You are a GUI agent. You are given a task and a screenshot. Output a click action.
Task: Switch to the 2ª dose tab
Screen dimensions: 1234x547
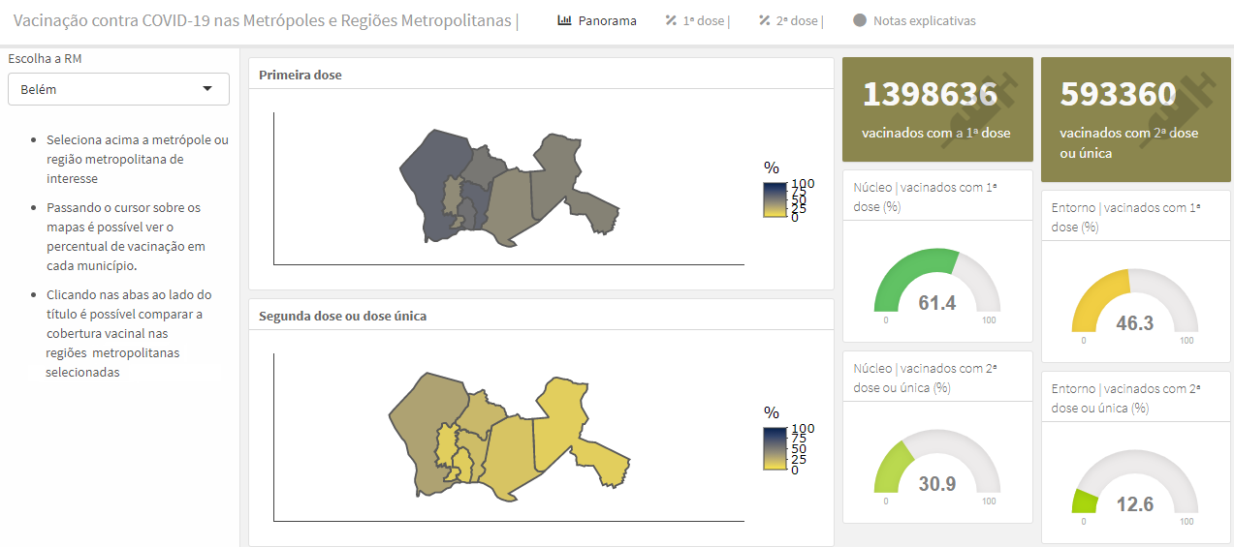click(790, 20)
